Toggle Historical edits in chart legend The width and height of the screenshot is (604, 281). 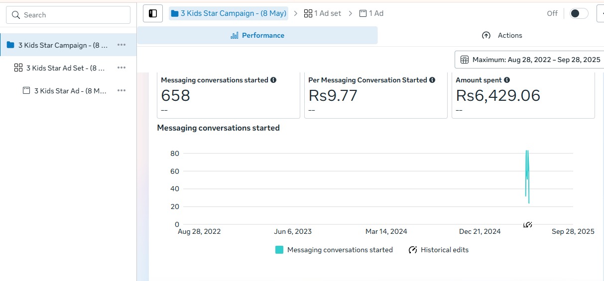tap(439, 250)
